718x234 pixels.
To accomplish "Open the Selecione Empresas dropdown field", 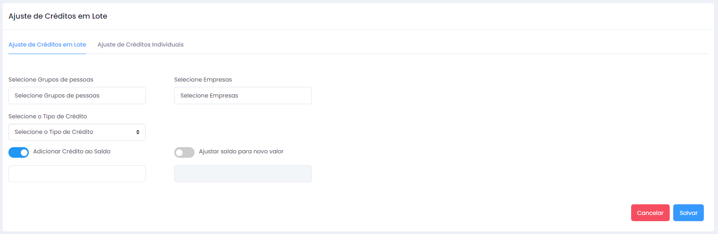I will click(x=243, y=96).
